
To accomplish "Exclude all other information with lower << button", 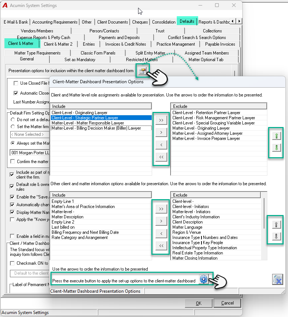I will [x=161, y=246].
